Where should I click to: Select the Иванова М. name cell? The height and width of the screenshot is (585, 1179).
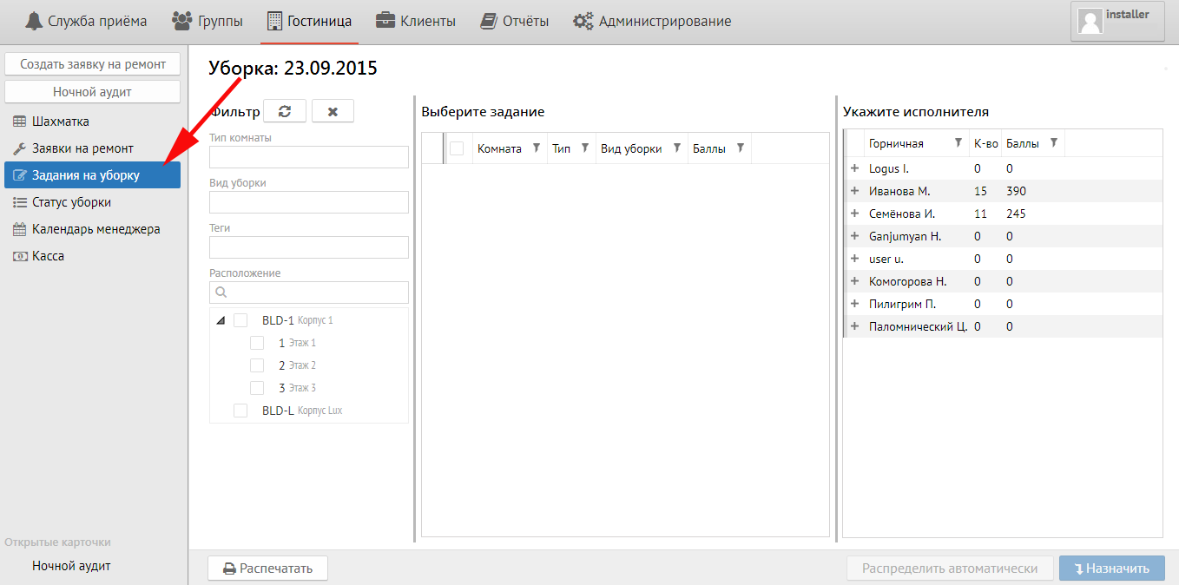coord(899,191)
